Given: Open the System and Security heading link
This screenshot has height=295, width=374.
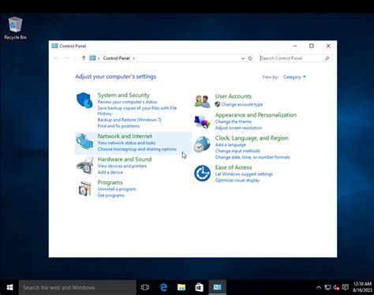Looking at the screenshot, I should tap(123, 95).
